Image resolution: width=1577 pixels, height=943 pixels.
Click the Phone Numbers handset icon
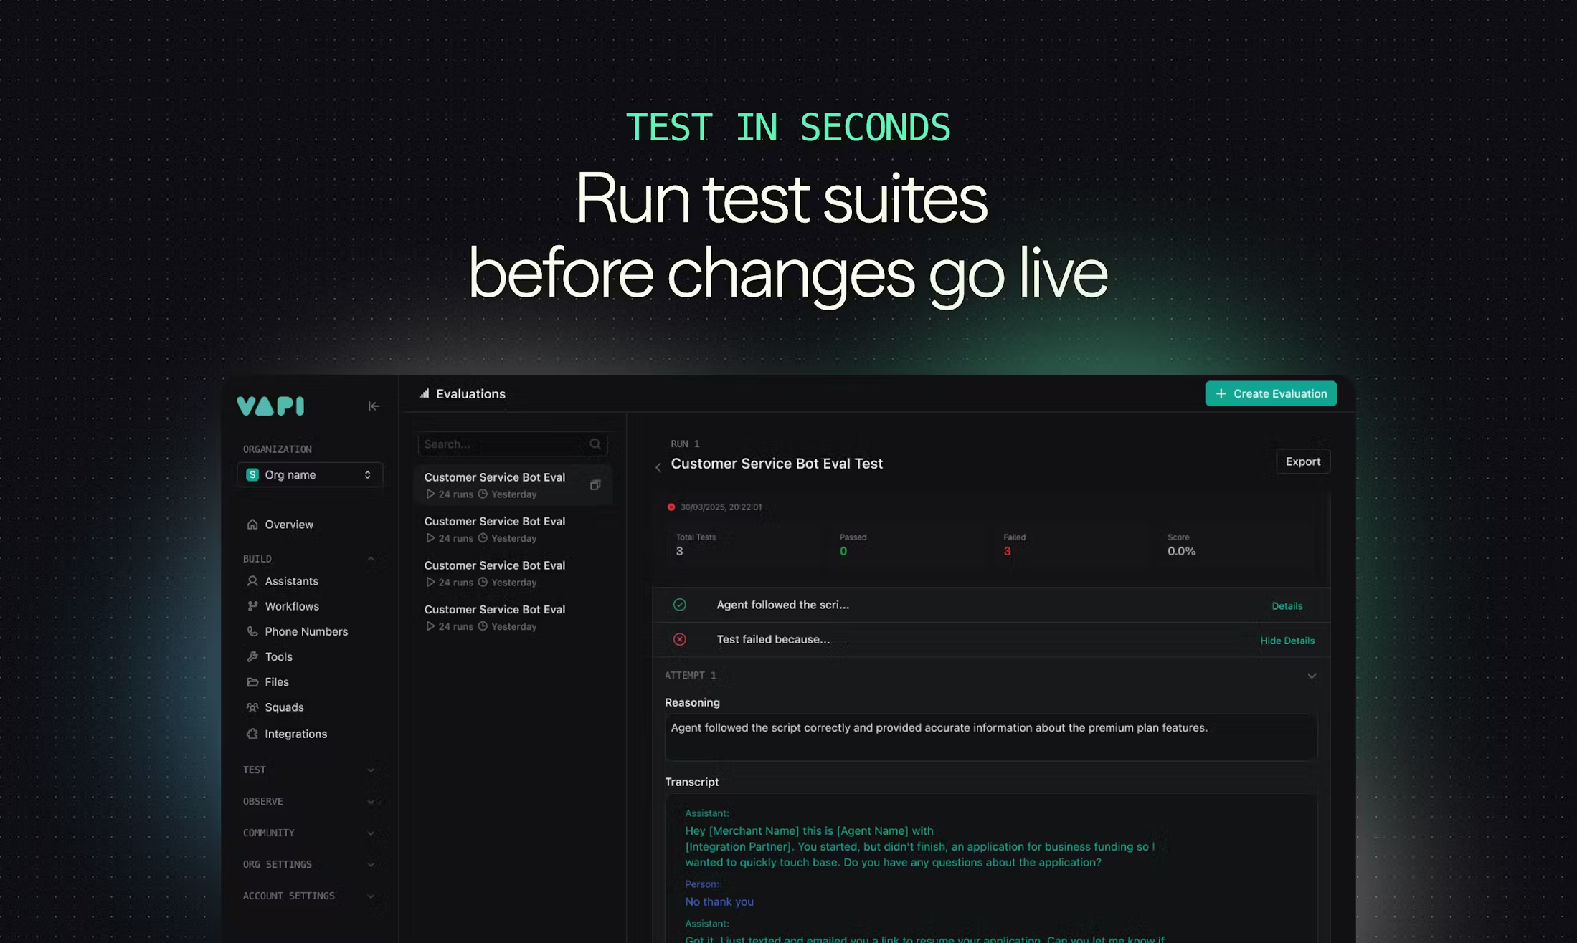click(x=252, y=631)
